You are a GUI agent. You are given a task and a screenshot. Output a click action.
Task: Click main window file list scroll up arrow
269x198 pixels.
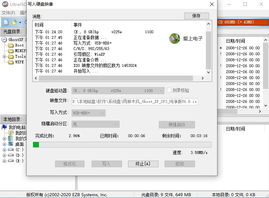pyautogui.click(x=265, y=40)
